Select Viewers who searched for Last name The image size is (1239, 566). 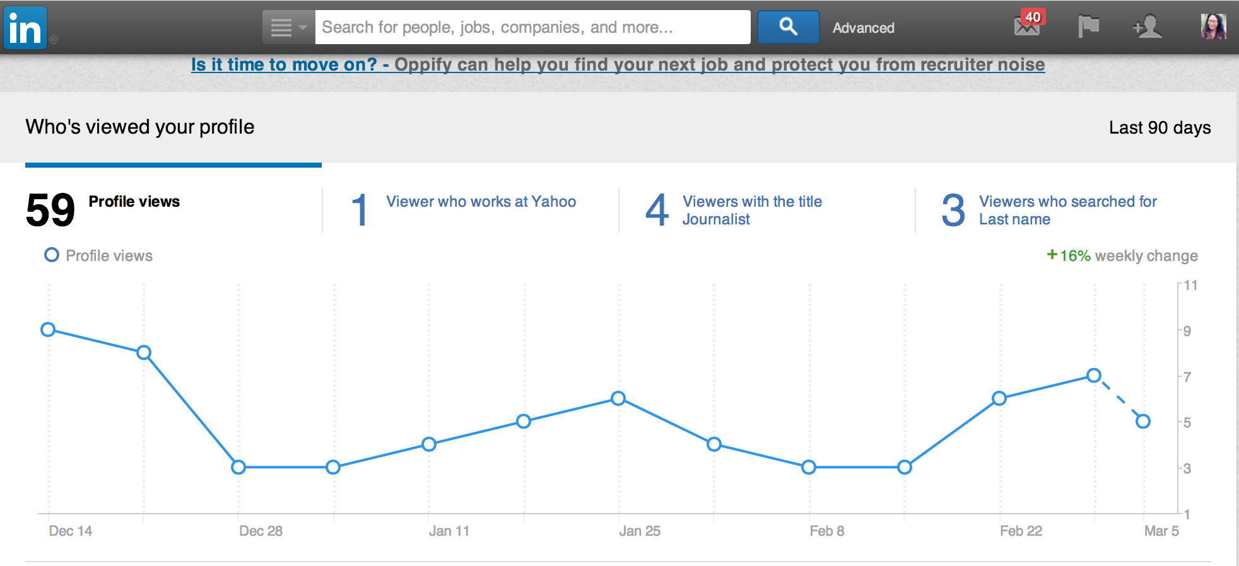pyautogui.click(x=1067, y=210)
